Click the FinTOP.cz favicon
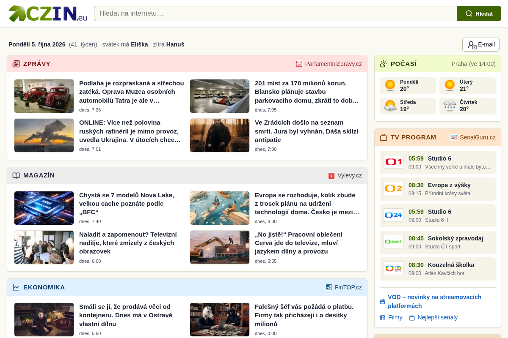This screenshot has height=338, width=508. [329, 287]
